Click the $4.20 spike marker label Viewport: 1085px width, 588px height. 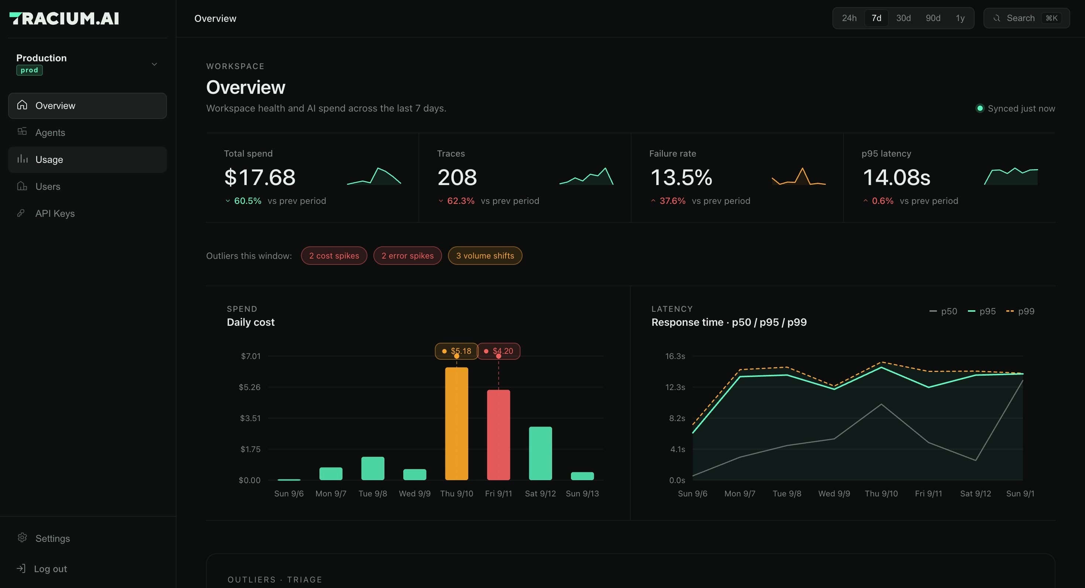point(498,351)
